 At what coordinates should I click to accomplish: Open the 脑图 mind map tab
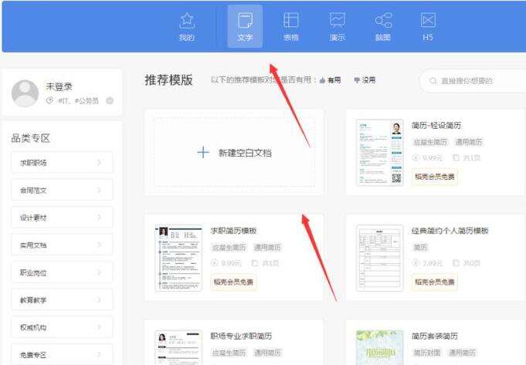383,27
